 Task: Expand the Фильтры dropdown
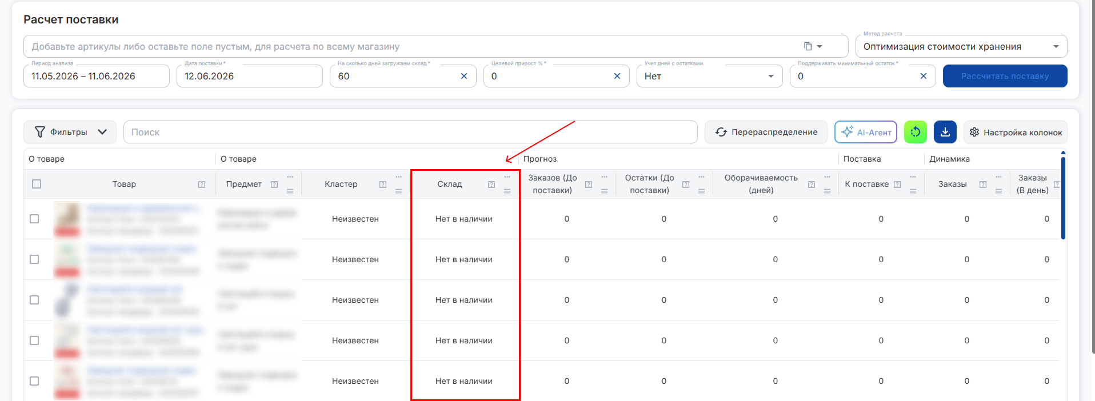tap(70, 132)
